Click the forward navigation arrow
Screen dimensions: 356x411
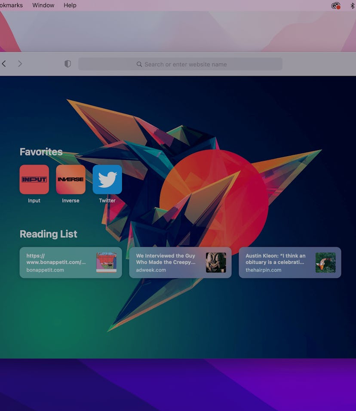click(20, 64)
